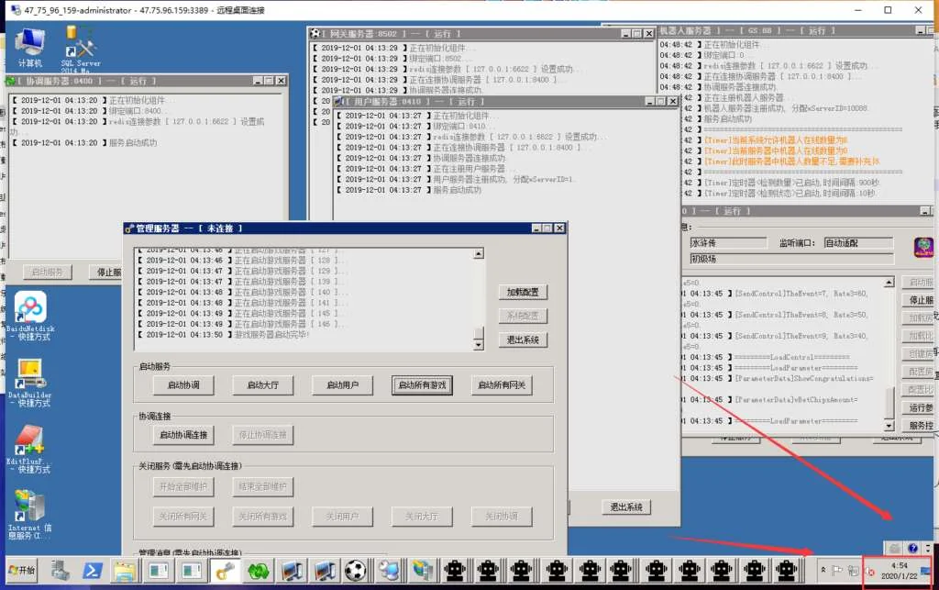Click the green recycle arrows taskbar icon

pos(259,571)
